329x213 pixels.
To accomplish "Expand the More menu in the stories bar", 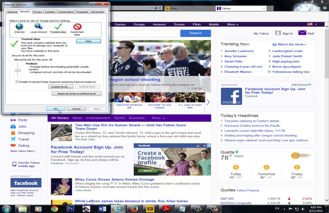I will [x=158, y=118].
